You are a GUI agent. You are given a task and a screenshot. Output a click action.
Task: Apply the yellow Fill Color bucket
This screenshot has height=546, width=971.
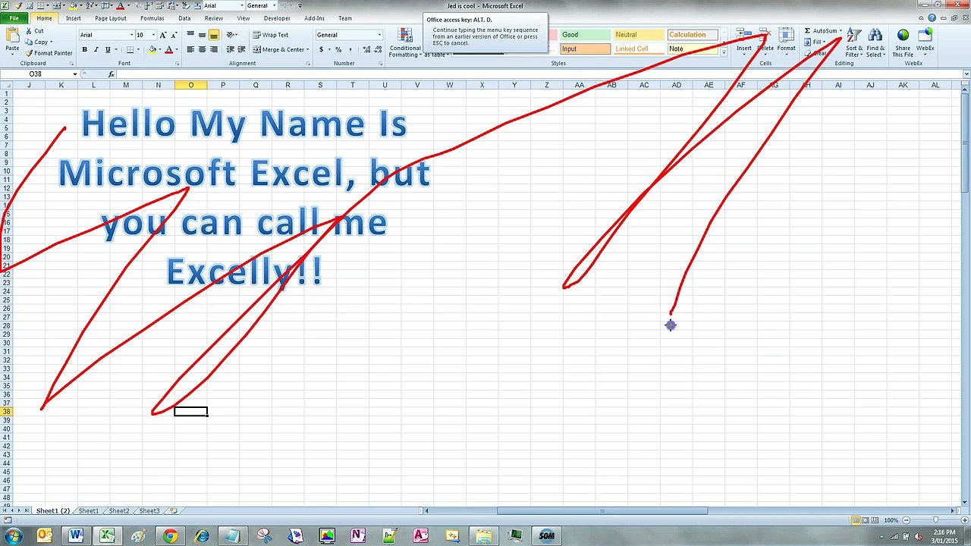[152, 49]
